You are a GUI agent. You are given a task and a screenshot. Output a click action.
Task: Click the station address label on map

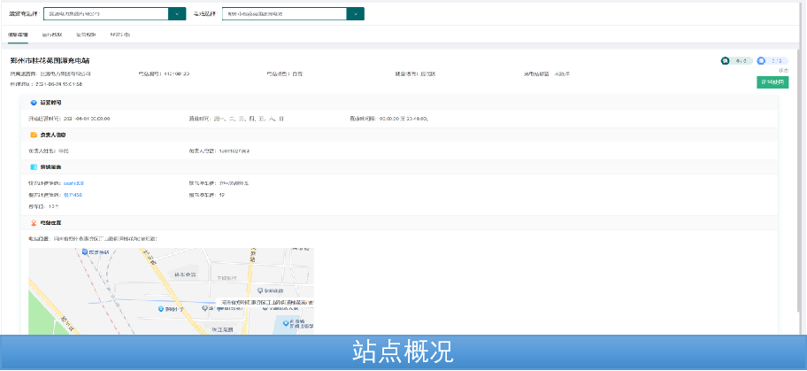265,302
